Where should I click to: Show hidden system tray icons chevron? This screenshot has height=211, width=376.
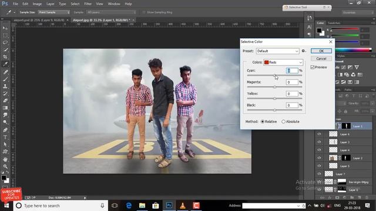310,206
